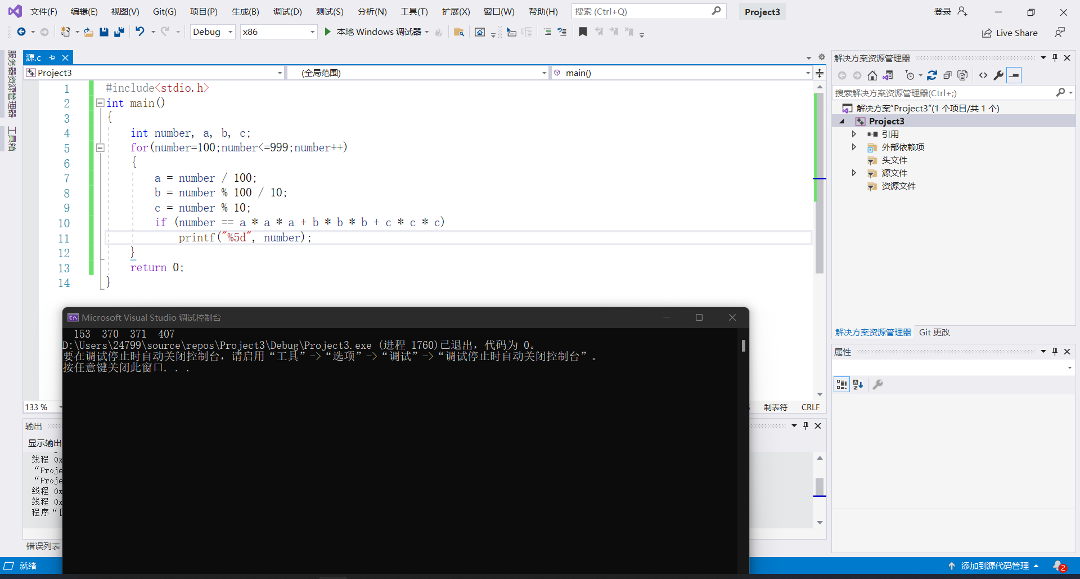The width and height of the screenshot is (1080, 579).
Task: Collapse the for loop code block
Action: pyautogui.click(x=100, y=148)
